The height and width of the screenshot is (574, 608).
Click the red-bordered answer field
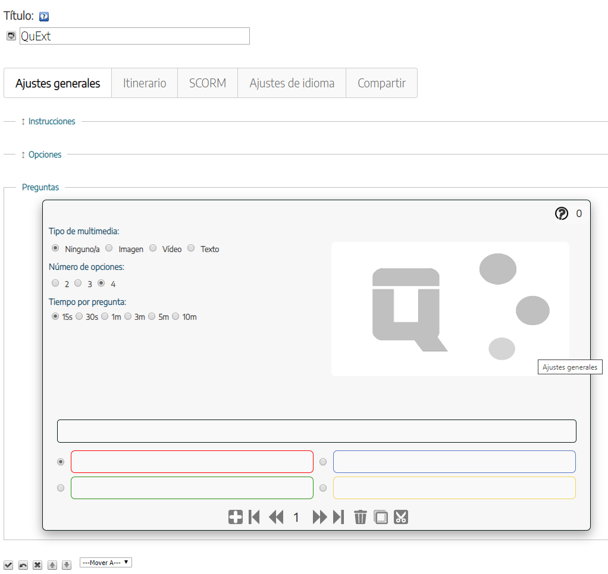[192, 462]
